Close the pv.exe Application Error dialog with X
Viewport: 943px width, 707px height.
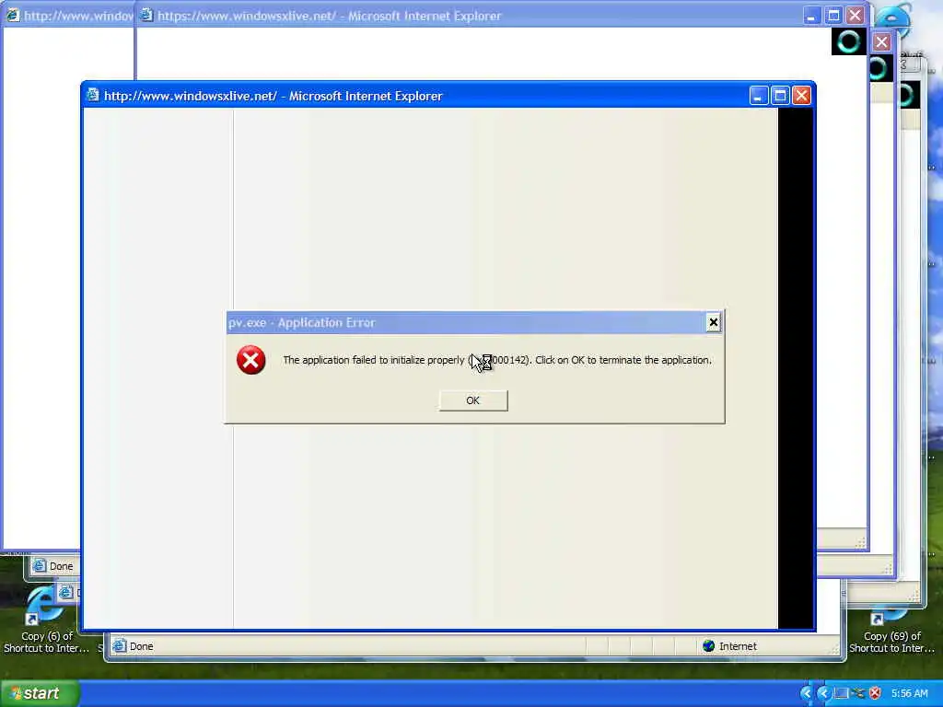(x=714, y=322)
